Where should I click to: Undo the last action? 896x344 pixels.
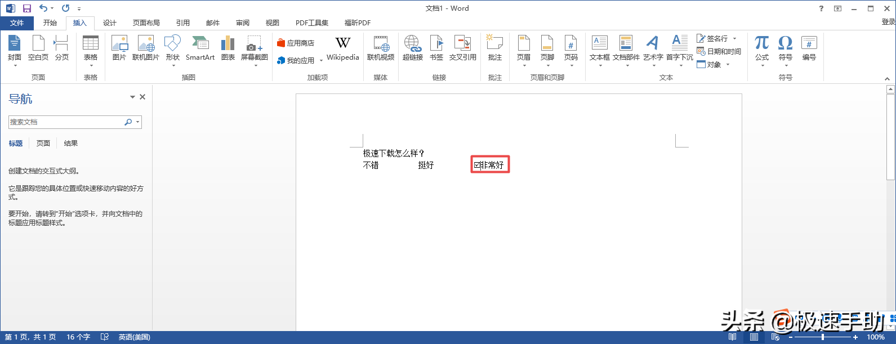[43, 8]
